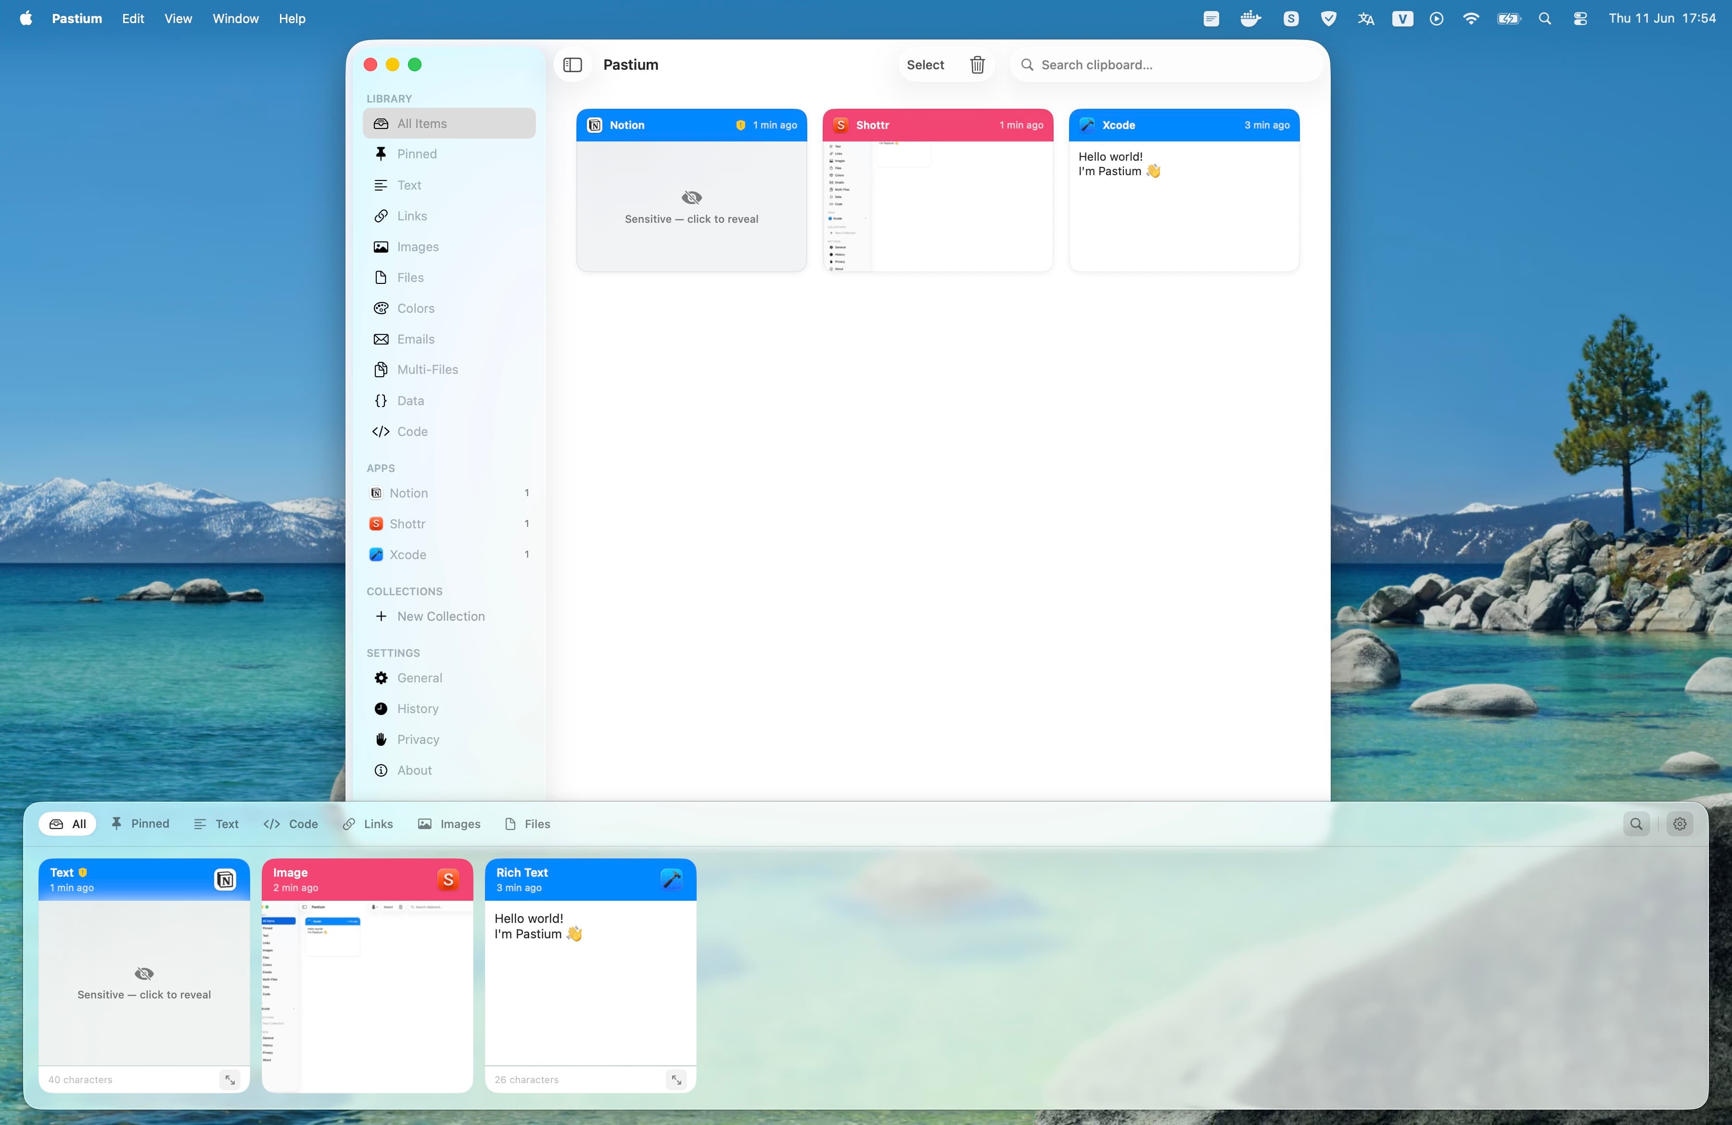Click the Notion icon on bottom Text card
The height and width of the screenshot is (1125, 1732).
(226, 880)
